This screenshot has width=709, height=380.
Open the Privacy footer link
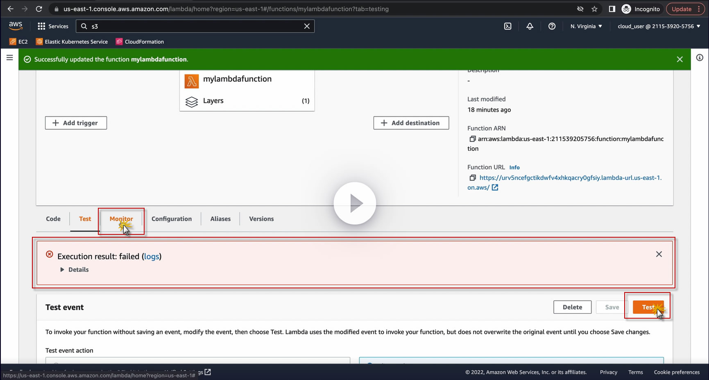coord(609,372)
